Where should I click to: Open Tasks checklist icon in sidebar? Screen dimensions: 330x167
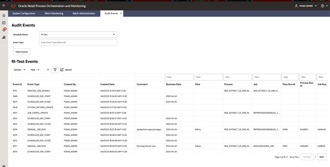[x=4, y=23]
